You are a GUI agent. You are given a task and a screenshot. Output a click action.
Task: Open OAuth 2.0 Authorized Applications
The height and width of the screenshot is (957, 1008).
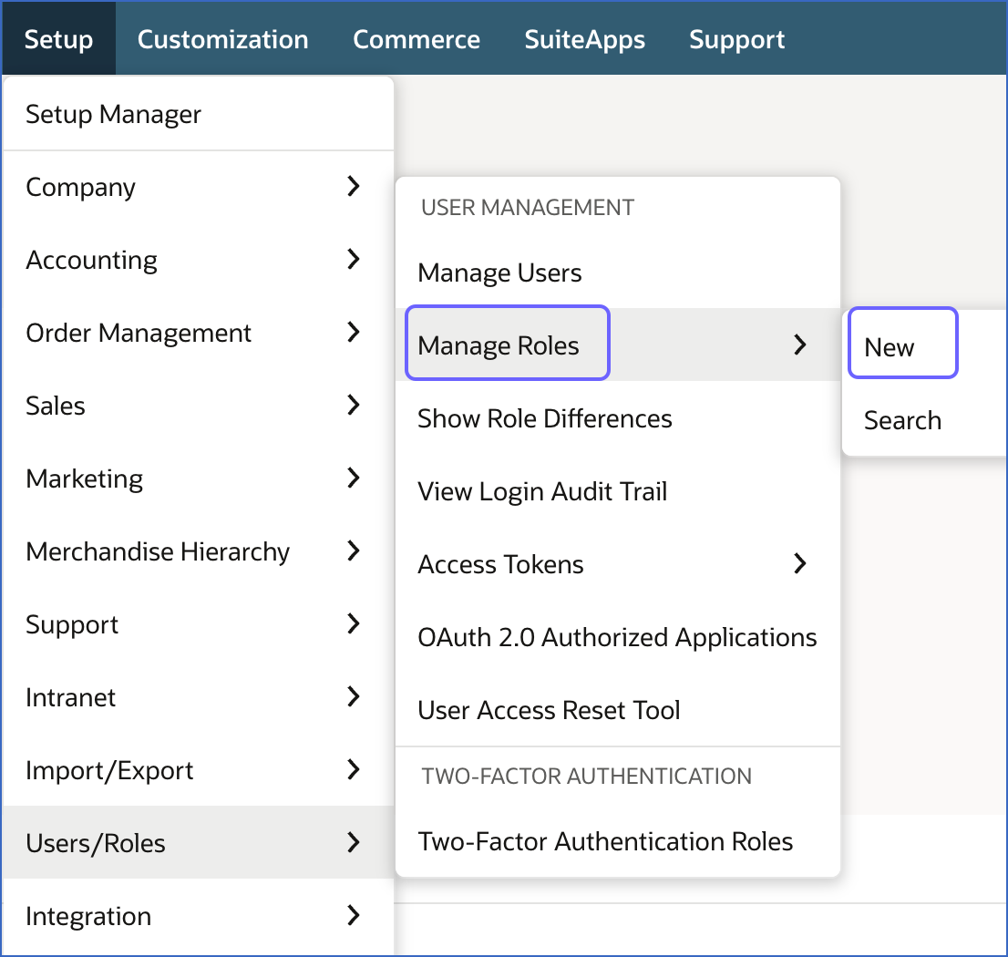(617, 637)
